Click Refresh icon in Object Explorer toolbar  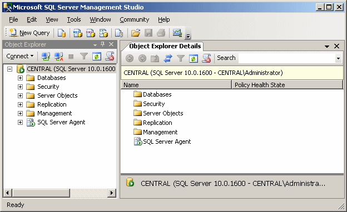(x=97, y=56)
